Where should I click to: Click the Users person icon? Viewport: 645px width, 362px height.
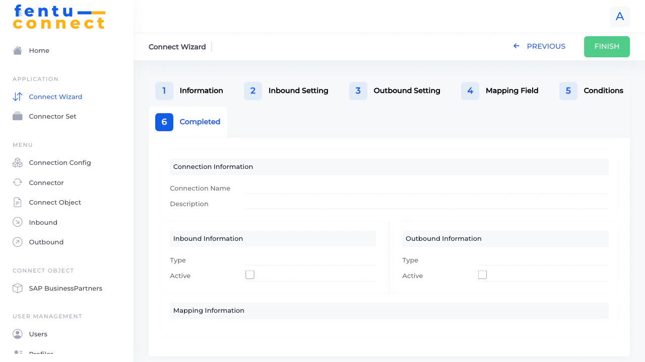[18, 334]
